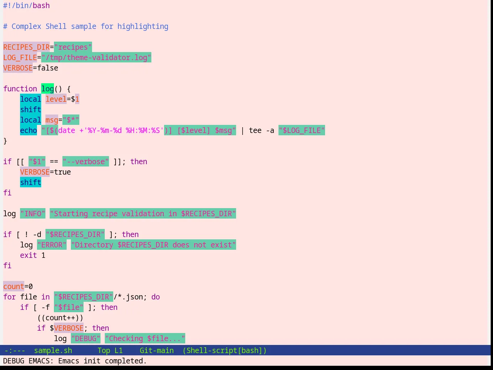Click the LOG_FILE variable name
The image size is (493, 370).
point(20,57)
